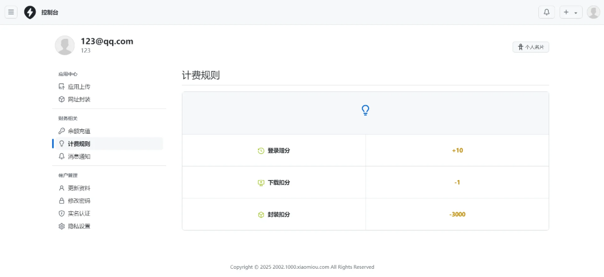Open 实名认证 page

pyautogui.click(x=78, y=213)
